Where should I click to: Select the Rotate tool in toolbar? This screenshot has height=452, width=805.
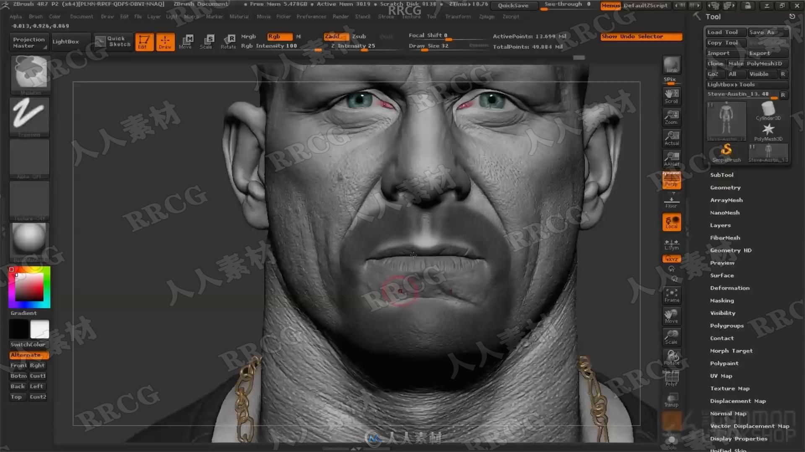pyautogui.click(x=228, y=41)
